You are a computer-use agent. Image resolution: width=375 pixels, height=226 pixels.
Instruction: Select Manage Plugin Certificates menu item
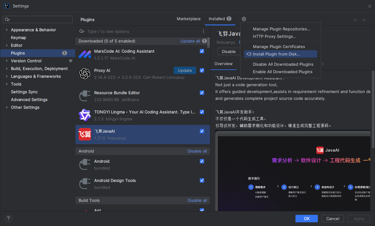pyautogui.click(x=279, y=47)
